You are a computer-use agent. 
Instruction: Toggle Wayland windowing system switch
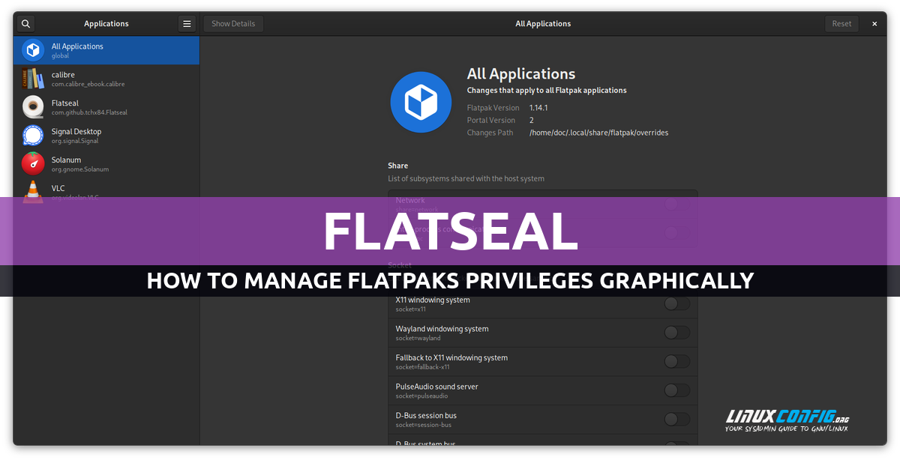click(676, 333)
